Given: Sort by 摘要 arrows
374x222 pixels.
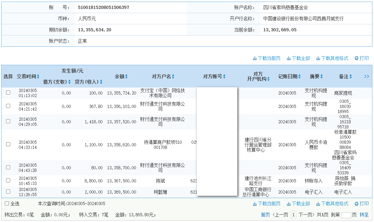Looking at the screenshot, I should [x=322, y=76].
